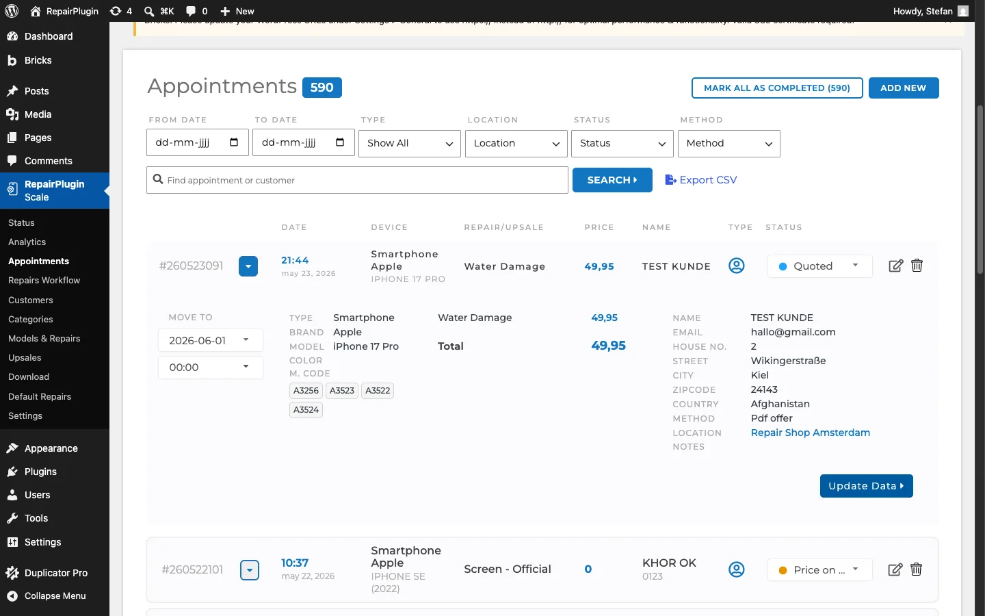Open the Location filter dropdown

tap(516, 143)
